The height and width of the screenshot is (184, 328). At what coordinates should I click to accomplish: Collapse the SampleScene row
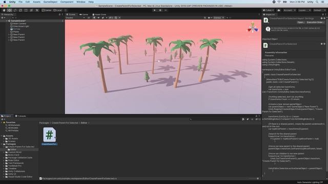(x=7, y=21)
